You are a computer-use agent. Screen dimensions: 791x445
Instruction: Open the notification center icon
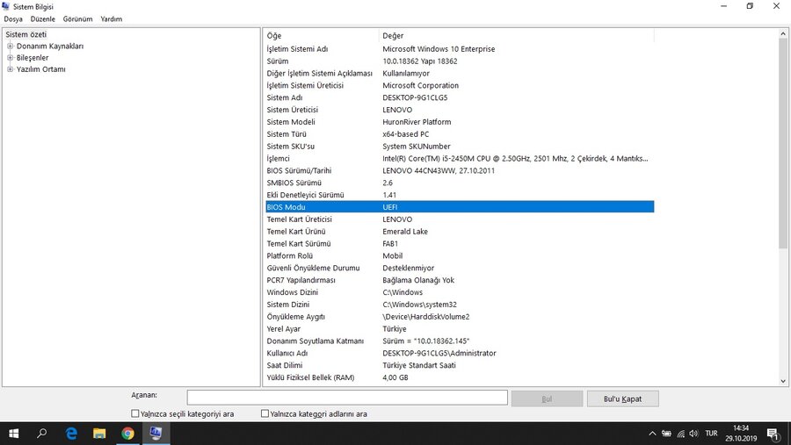tap(773, 434)
